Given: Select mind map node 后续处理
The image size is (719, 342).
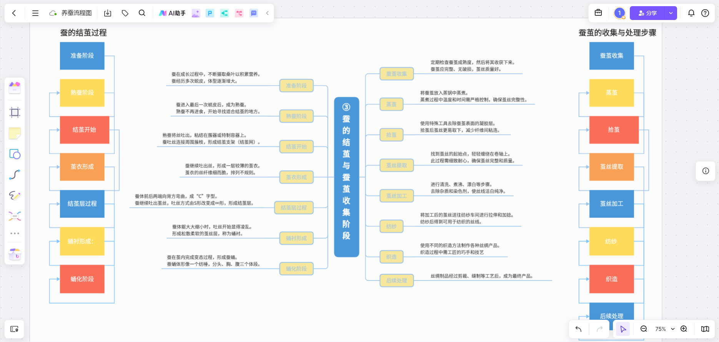Looking at the screenshot, I should [x=397, y=281].
